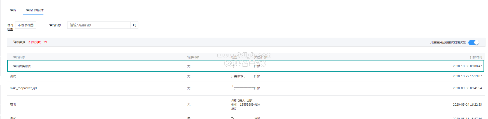488x119 pixels.
Task: Click the magnifier search icon button
Action: click(134, 25)
